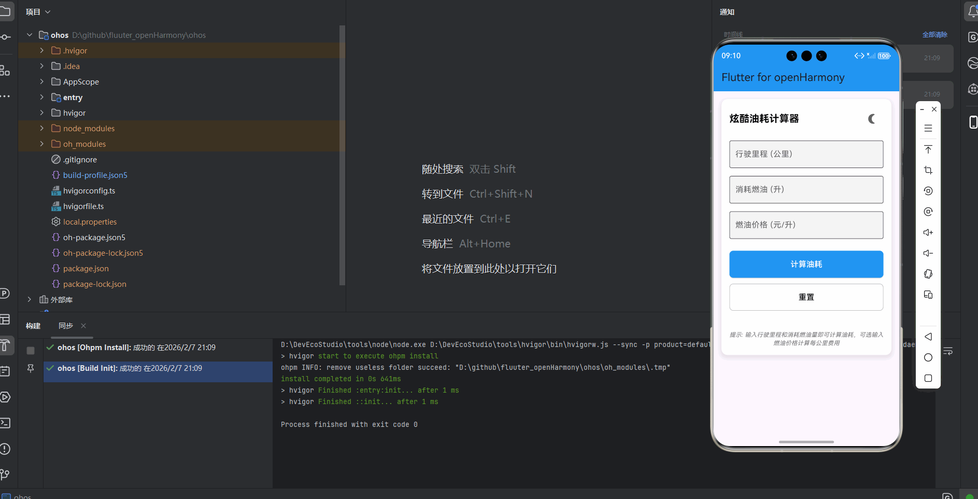The width and height of the screenshot is (978, 499).
Task: Open the Structure tool window icon
Action: 5,71
